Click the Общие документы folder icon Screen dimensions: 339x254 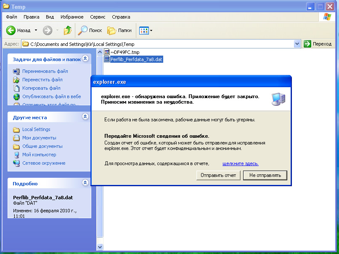coord(16,147)
